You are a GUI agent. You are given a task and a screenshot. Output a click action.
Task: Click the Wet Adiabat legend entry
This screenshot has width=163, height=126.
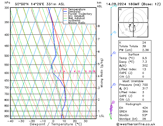pyautogui.click(x=76, y=18)
